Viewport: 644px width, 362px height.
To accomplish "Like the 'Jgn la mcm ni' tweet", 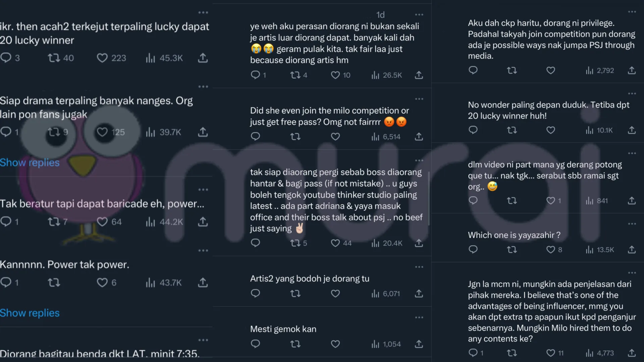I will click(550, 353).
